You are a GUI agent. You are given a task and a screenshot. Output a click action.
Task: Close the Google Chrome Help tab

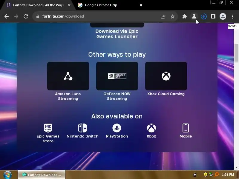coord(141,5)
